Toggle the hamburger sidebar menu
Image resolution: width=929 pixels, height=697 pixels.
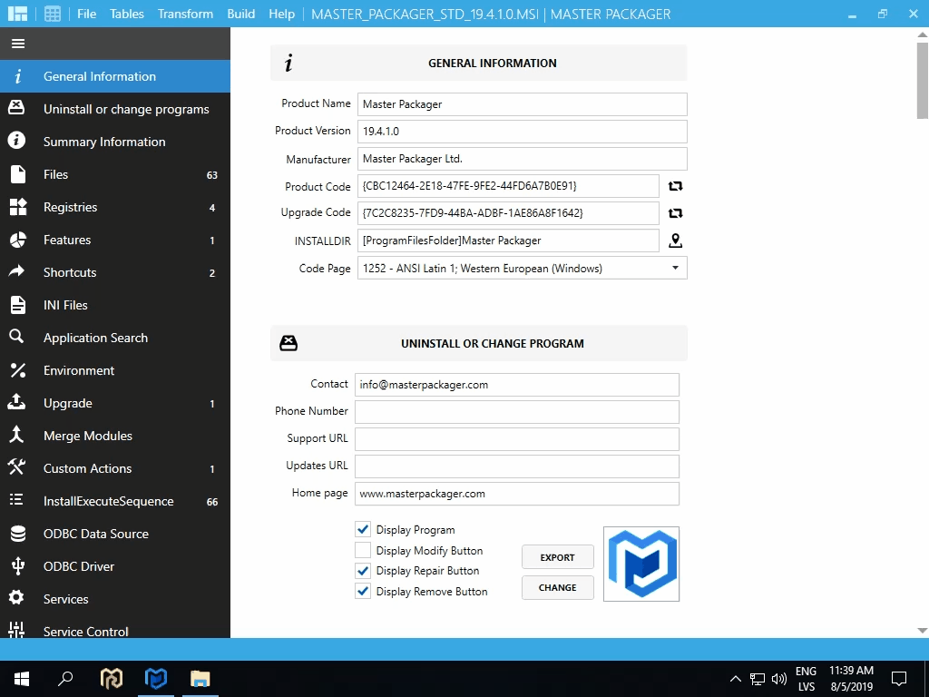pyautogui.click(x=18, y=44)
